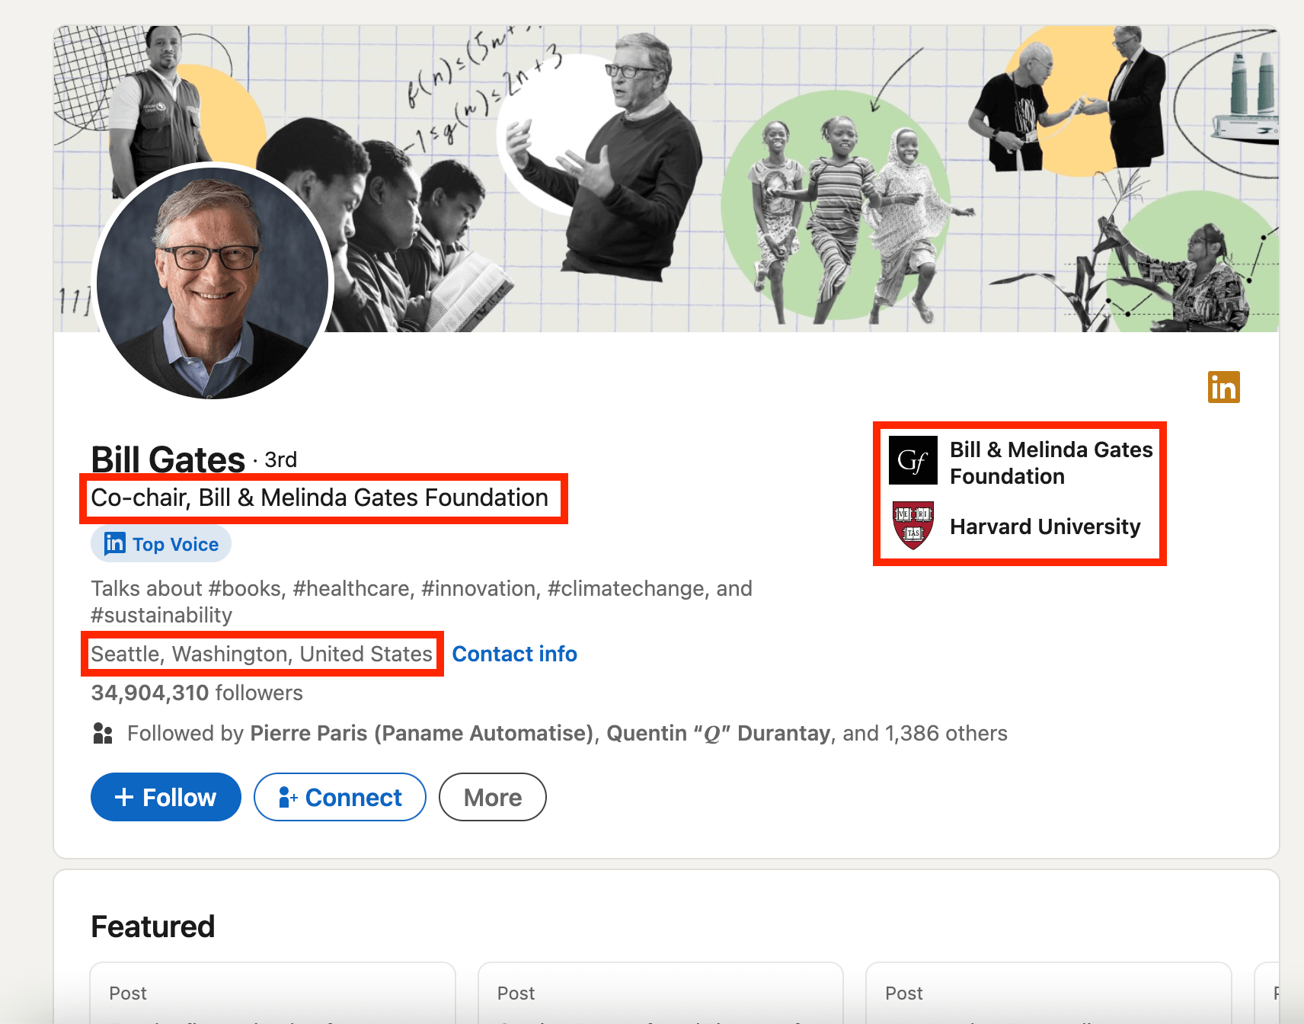Click the Bill Gates profile name heading
The image size is (1304, 1024).
pyautogui.click(x=168, y=459)
